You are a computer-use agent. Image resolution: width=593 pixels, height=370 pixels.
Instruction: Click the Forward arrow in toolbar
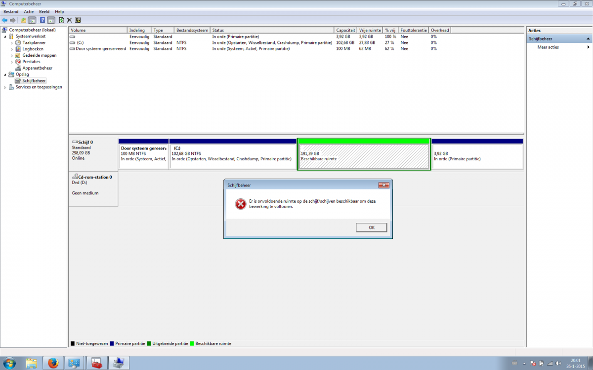click(12, 20)
